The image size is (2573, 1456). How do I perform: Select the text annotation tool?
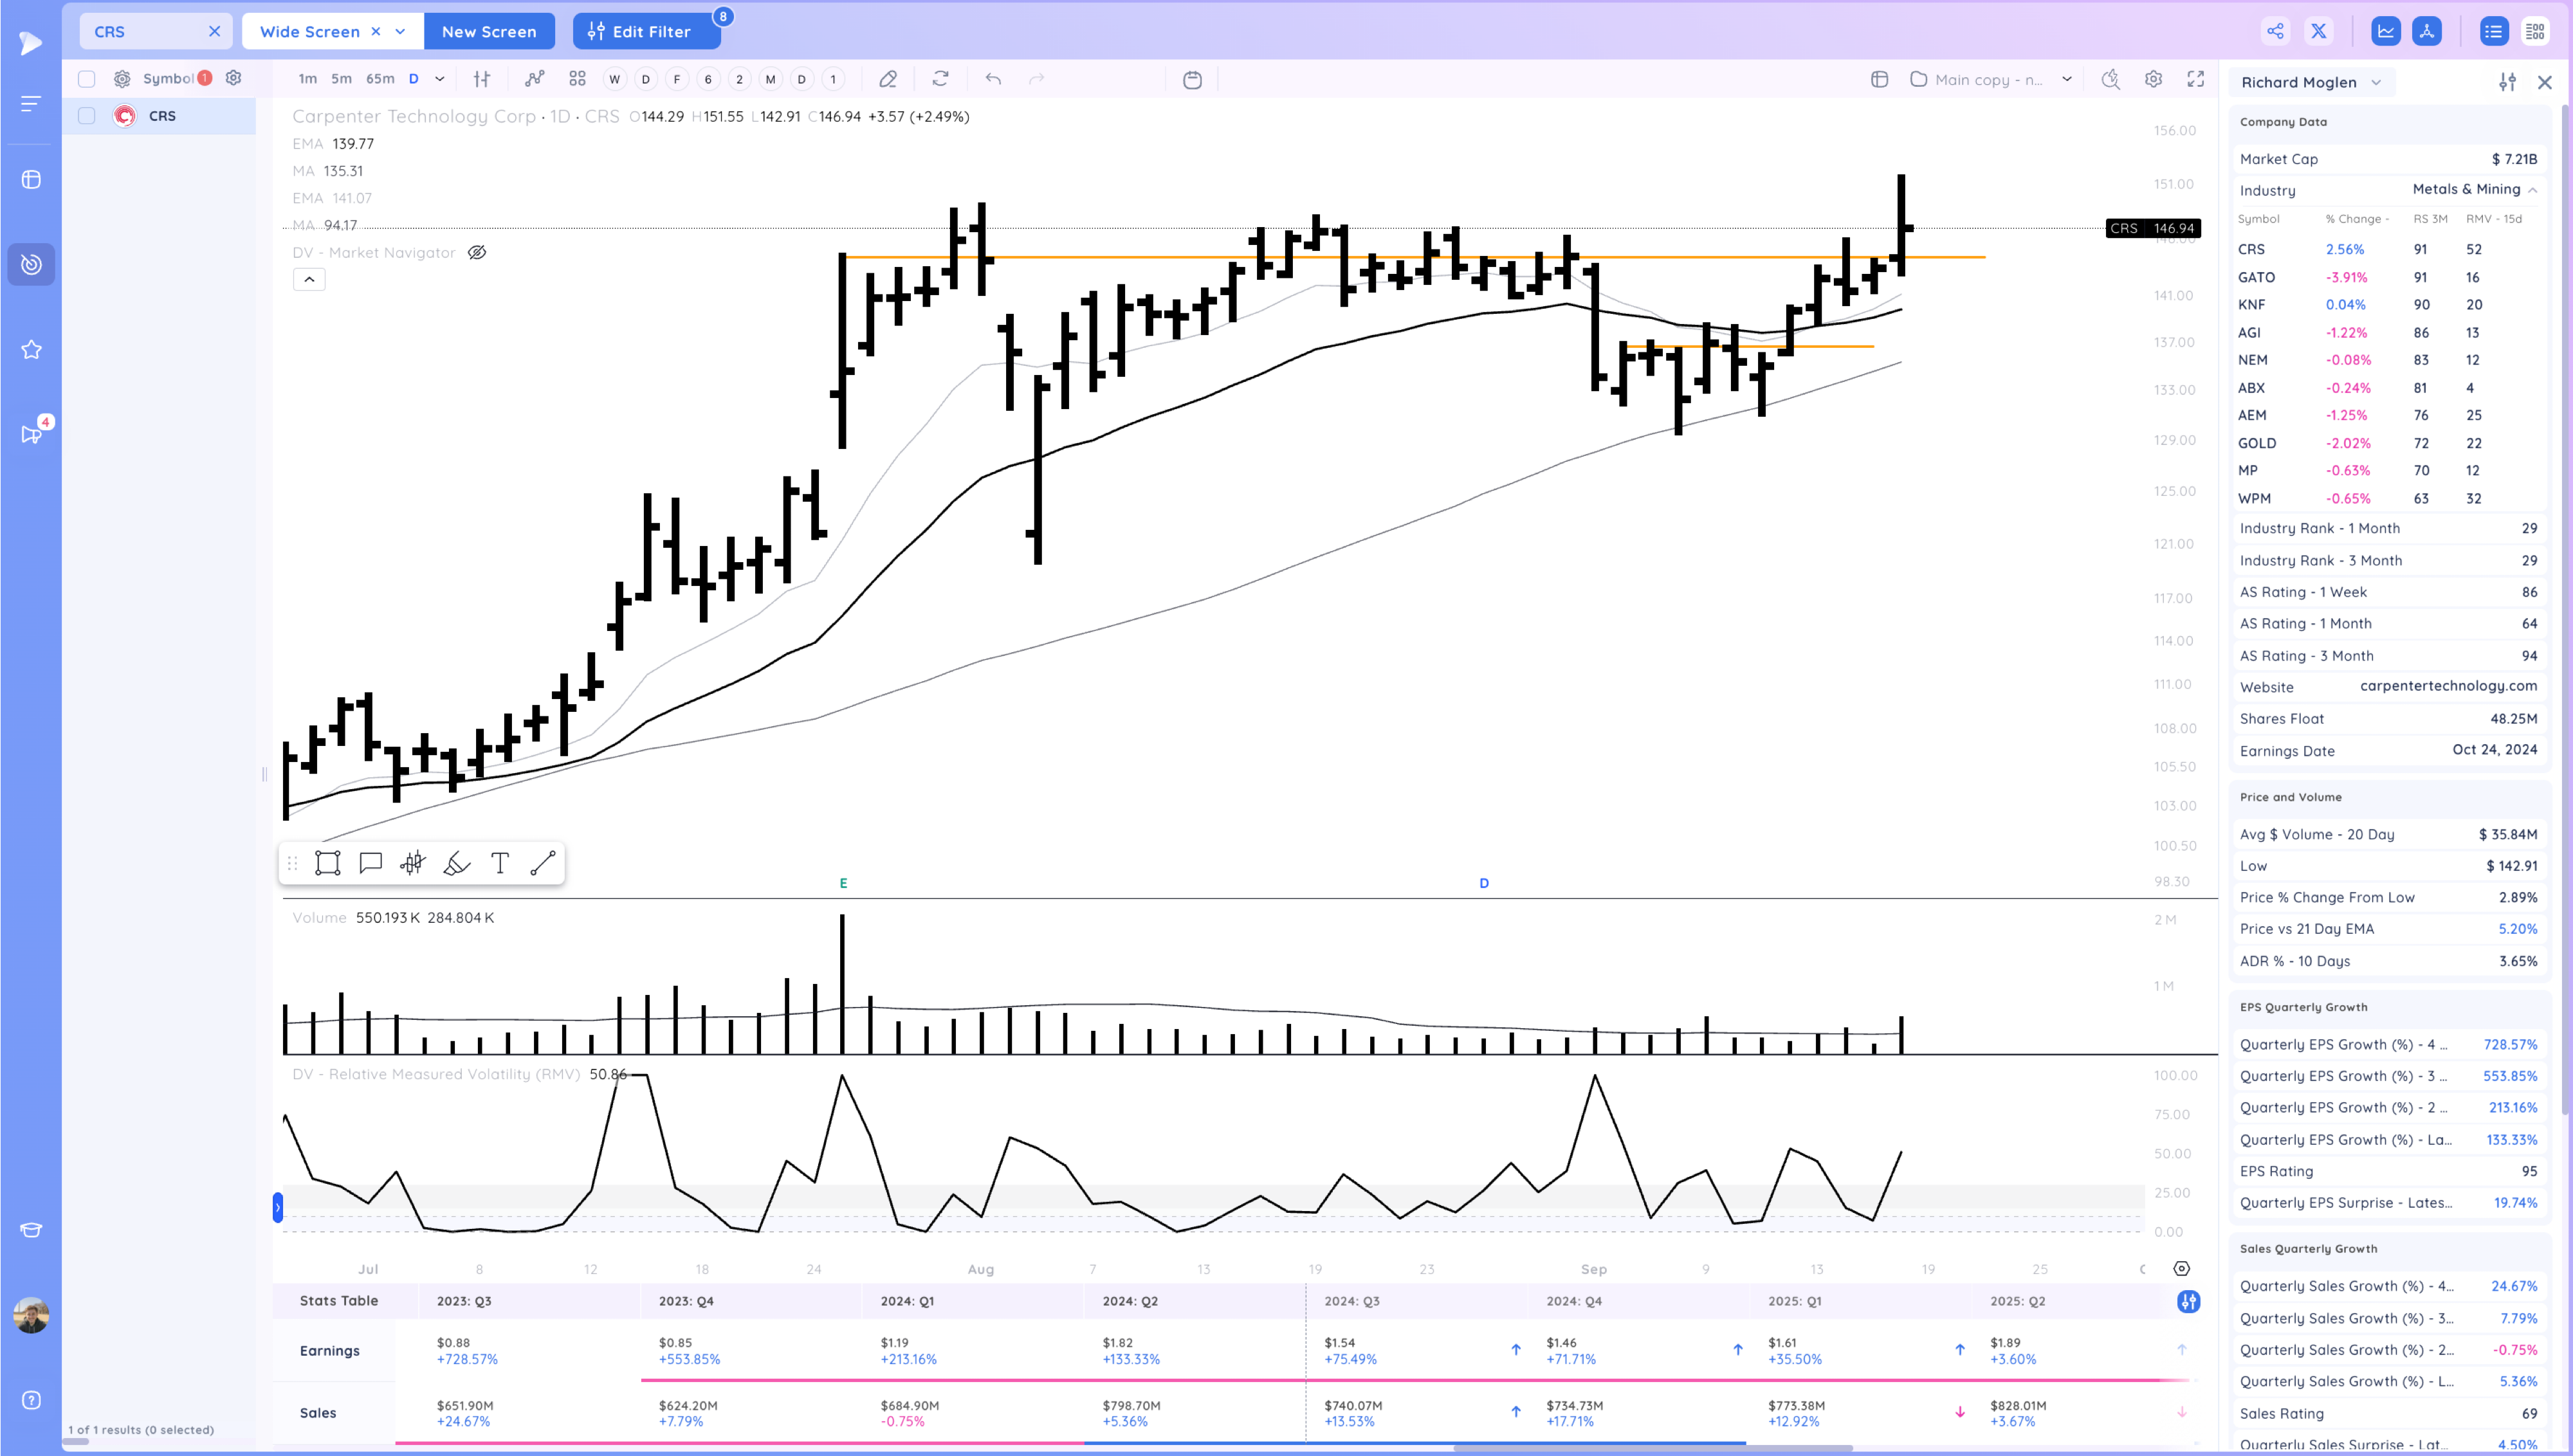coord(500,863)
